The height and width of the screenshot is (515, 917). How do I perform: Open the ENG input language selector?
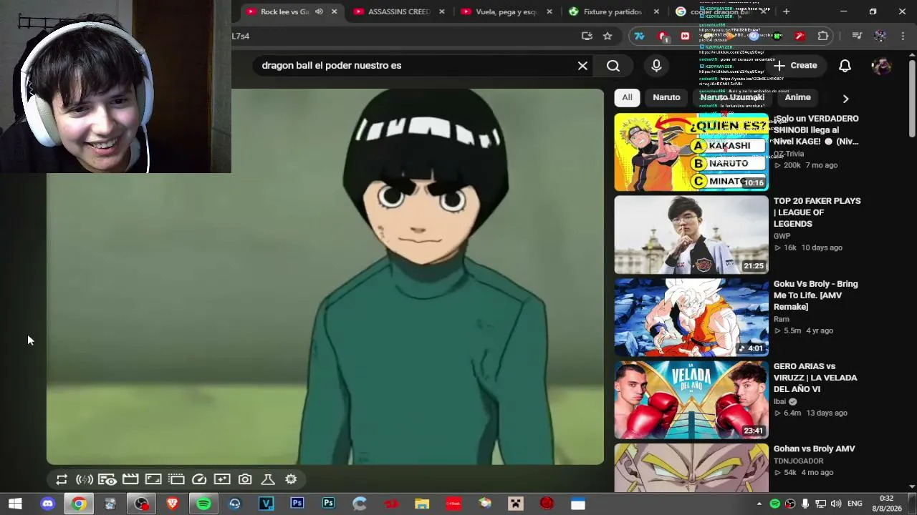tap(855, 504)
